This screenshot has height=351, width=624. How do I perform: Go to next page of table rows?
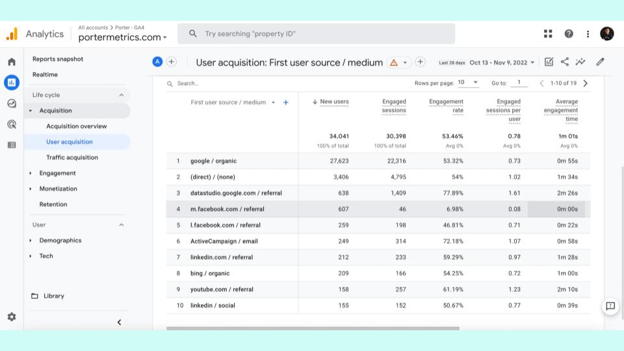tap(586, 83)
